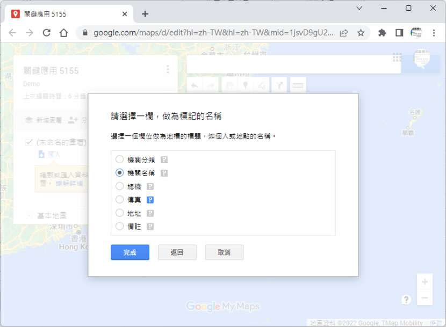446x327 pixels.
Task: Select the measure ruler tool
Action: [298, 85]
